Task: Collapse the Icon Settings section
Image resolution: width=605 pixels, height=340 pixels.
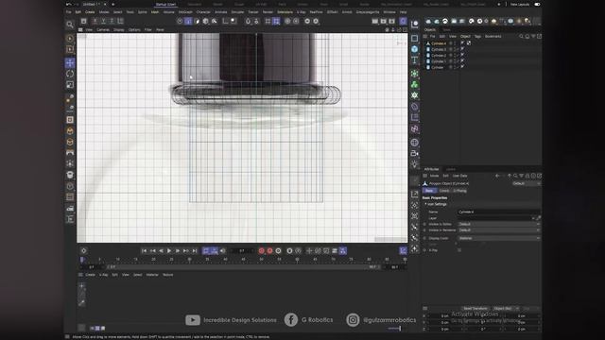Action: point(436,204)
